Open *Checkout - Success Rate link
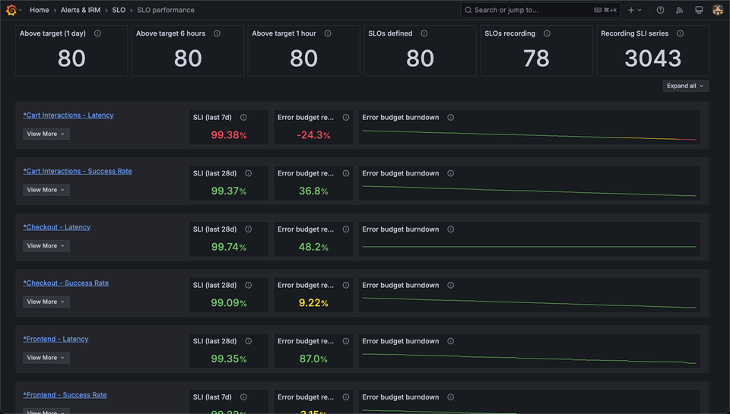Image resolution: width=730 pixels, height=414 pixels. pyautogui.click(x=66, y=283)
